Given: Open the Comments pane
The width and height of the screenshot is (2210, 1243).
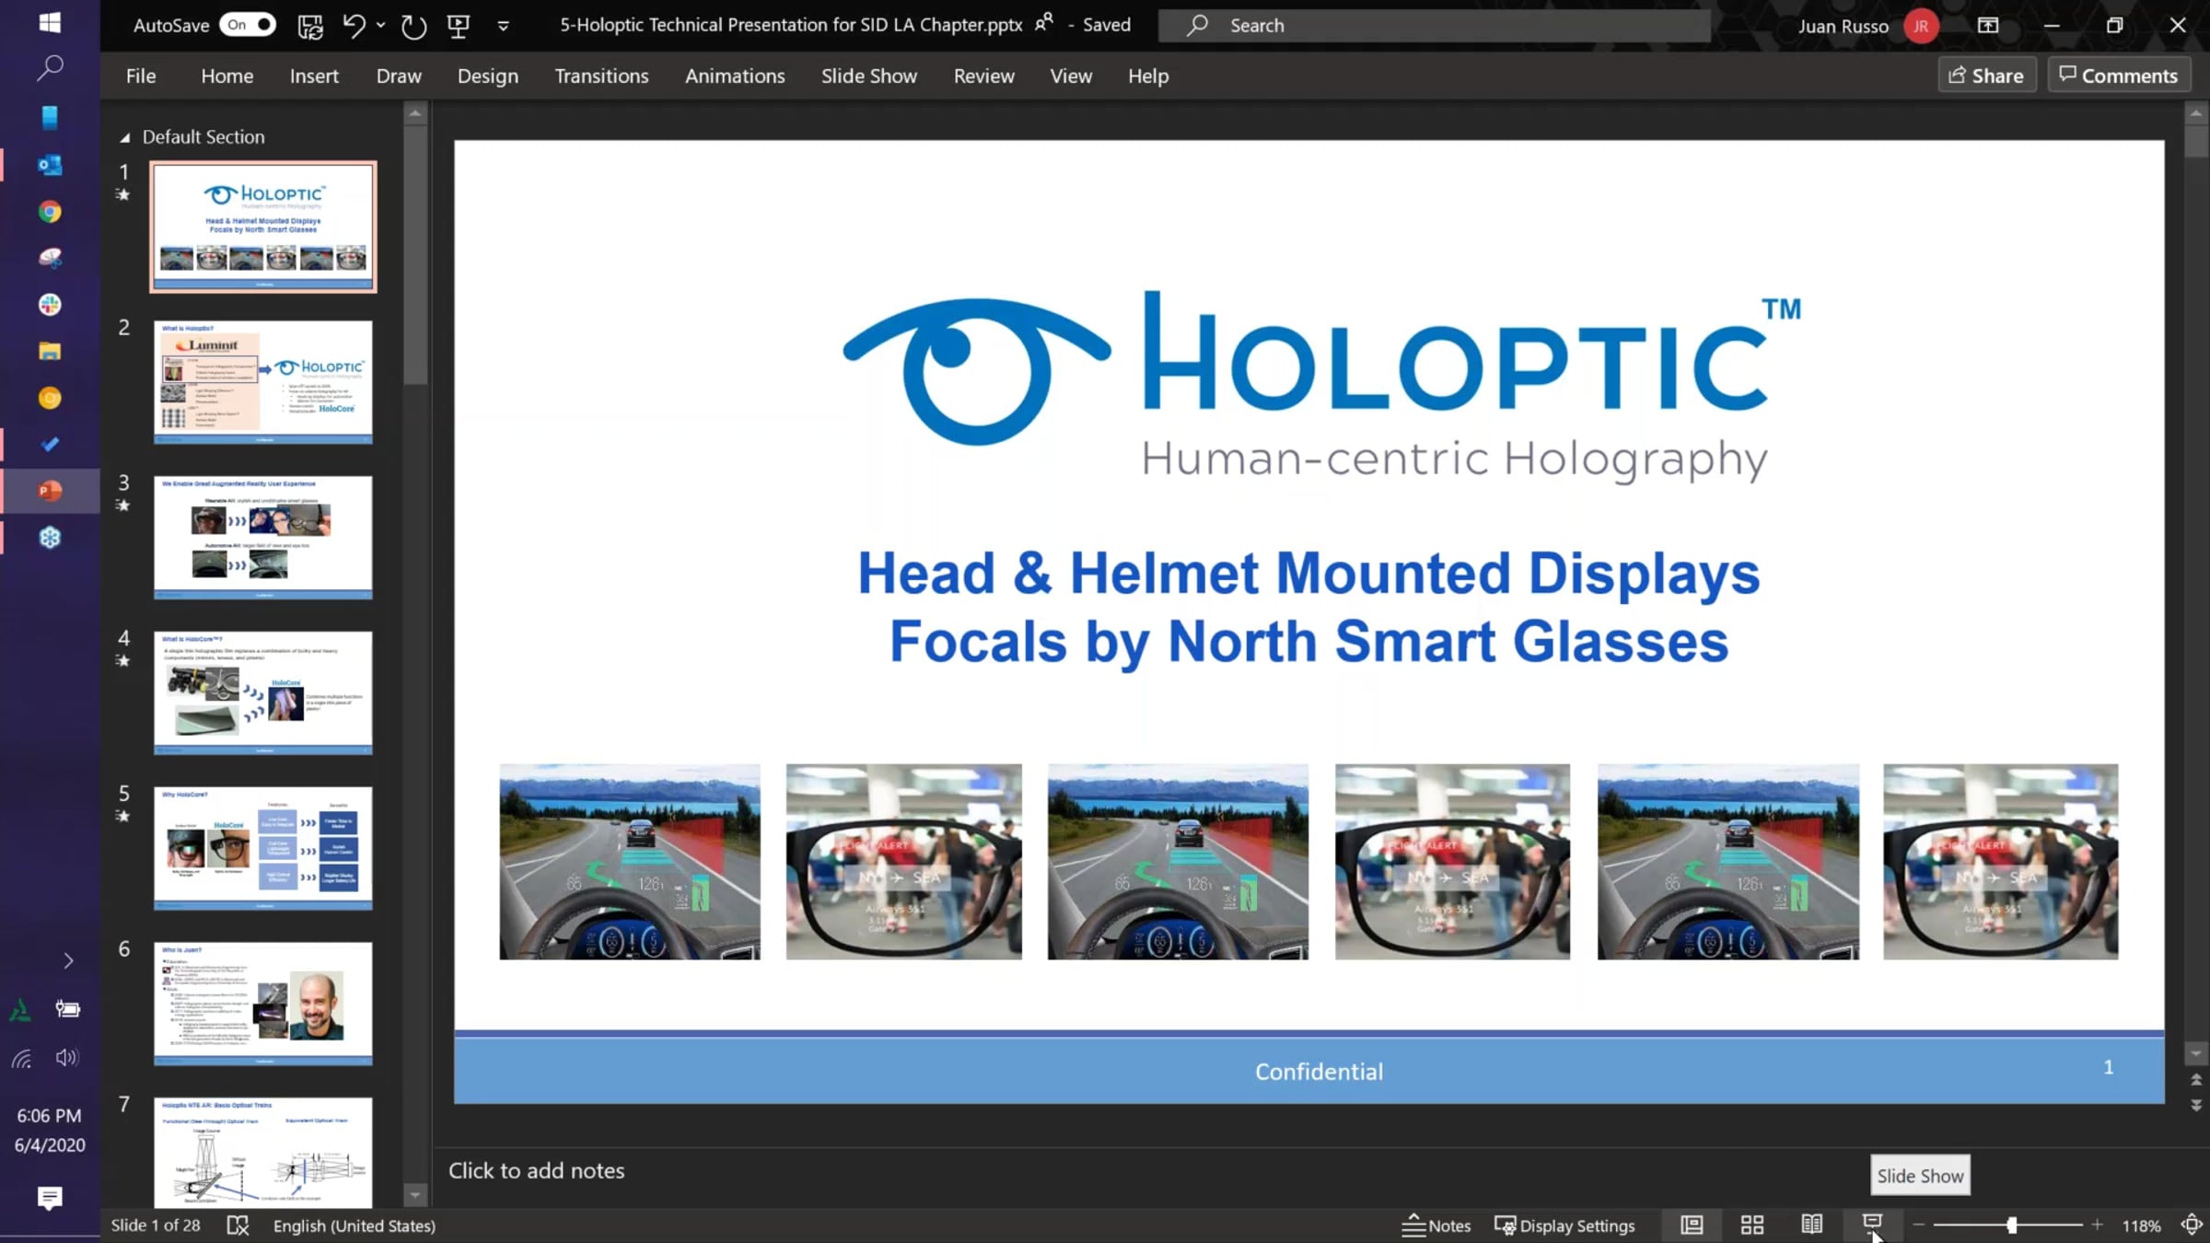Looking at the screenshot, I should (2119, 76).
